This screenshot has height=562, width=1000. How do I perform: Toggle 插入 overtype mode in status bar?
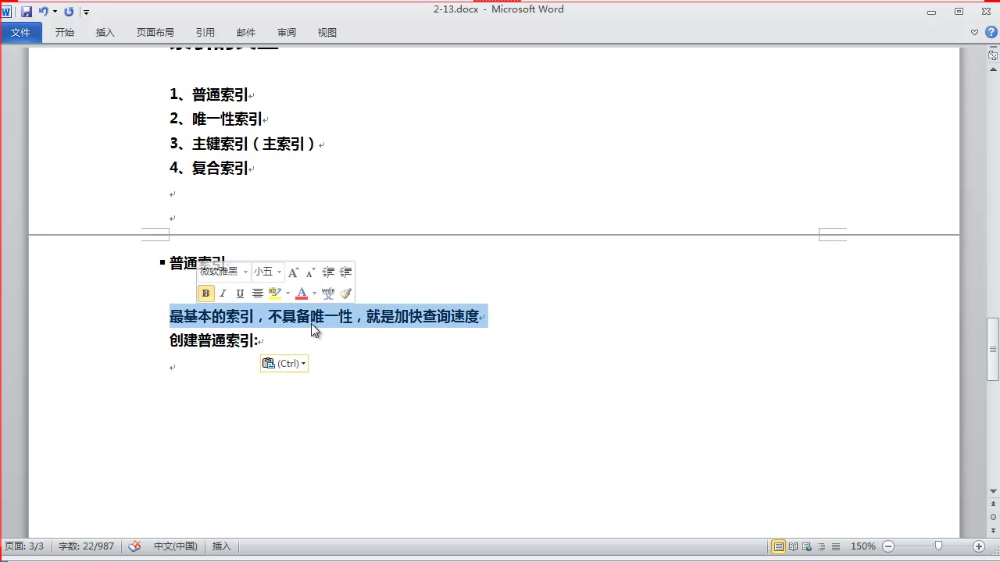222,546
